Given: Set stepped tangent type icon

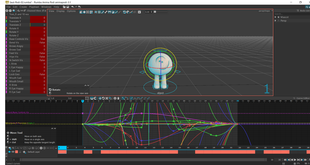Looking at the screenshot, I should coord(145,98).
